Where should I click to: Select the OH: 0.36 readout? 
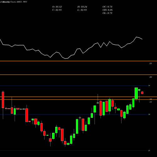[x=107, y=10]
